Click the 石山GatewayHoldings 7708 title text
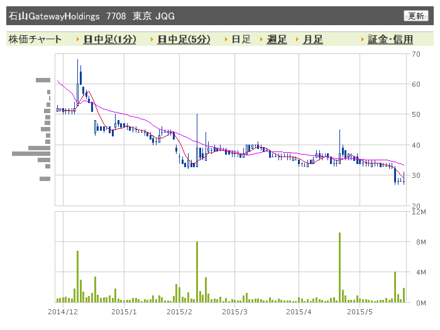 [67, 16]
